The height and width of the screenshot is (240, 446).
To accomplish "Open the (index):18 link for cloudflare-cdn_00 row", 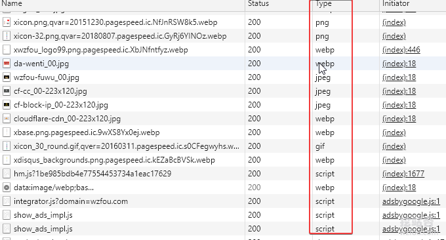I will click(399, 119).
